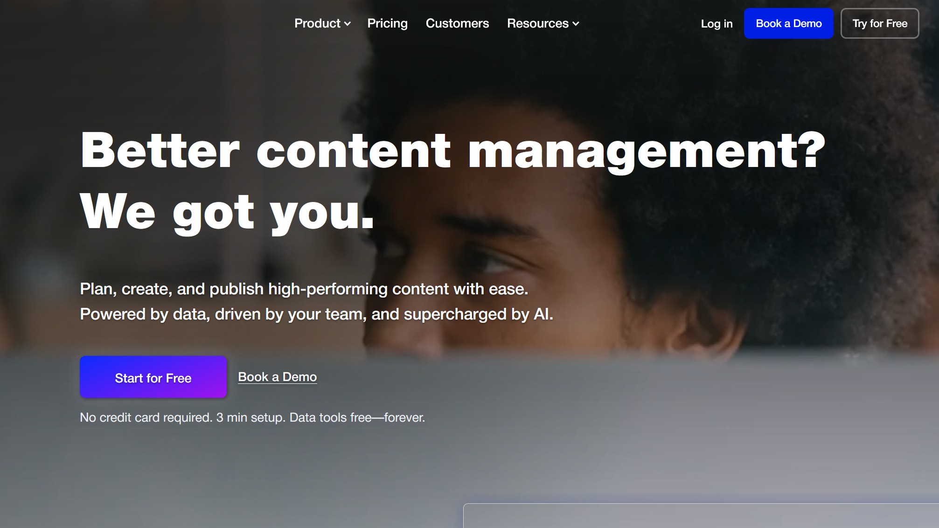Click the Book a Demo text link
939x528 pixels.
click(x=277, y=376)
